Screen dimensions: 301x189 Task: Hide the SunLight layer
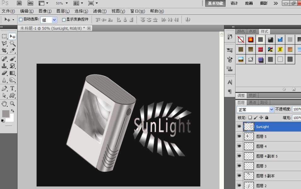(239, 127)
